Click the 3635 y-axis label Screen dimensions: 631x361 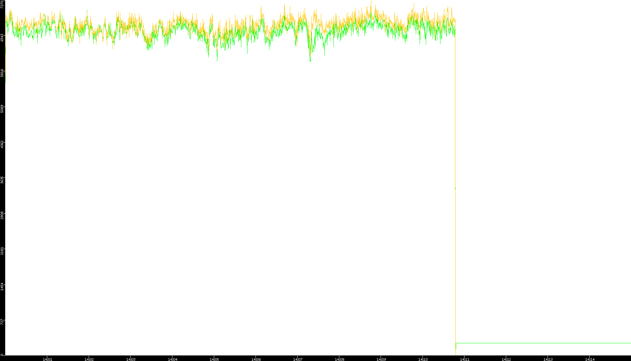2,180
